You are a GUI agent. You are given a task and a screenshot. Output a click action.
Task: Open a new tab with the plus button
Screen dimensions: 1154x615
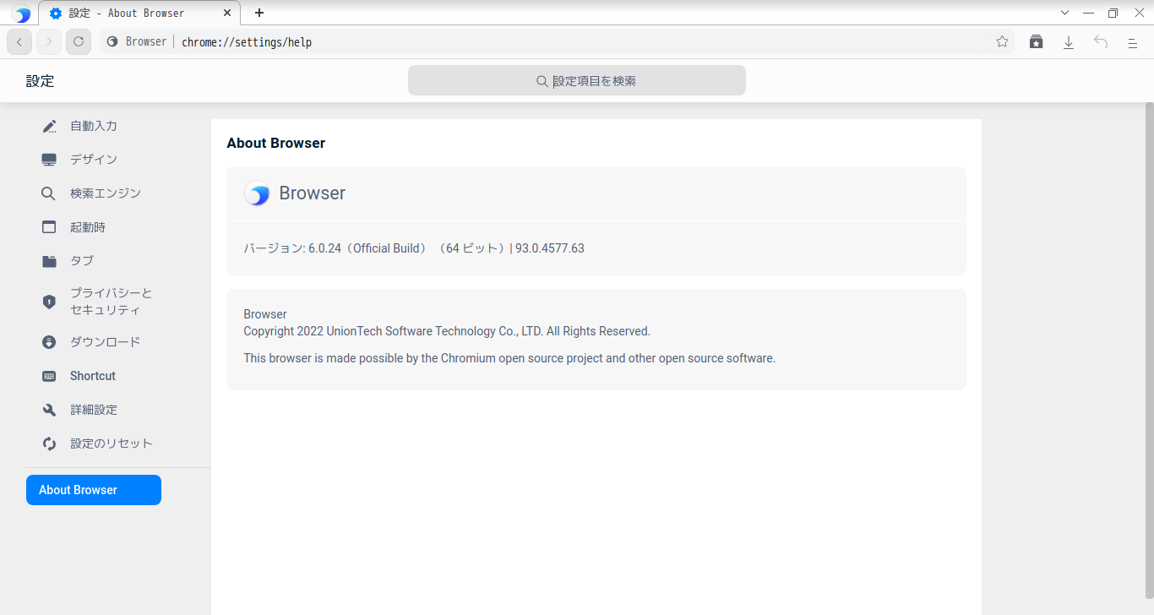click(x=259, y=13)
